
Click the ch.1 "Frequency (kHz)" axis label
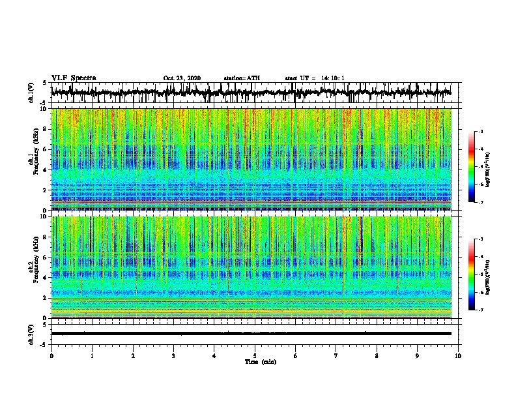pyautogui.click(x=36, y=152)
